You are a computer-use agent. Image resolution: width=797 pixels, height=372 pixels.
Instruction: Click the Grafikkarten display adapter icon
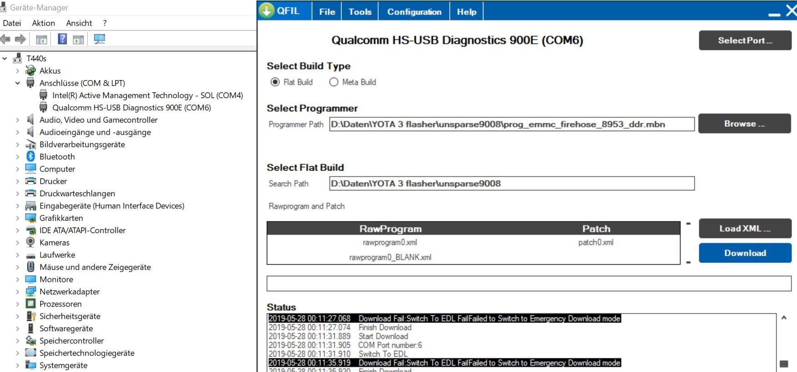30,218
